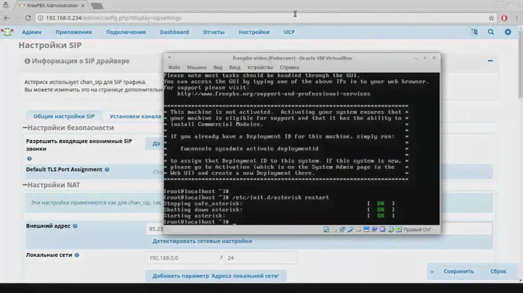Click the Сброс button
Viewport: 523px width, 293px height.
coord(498,271)
